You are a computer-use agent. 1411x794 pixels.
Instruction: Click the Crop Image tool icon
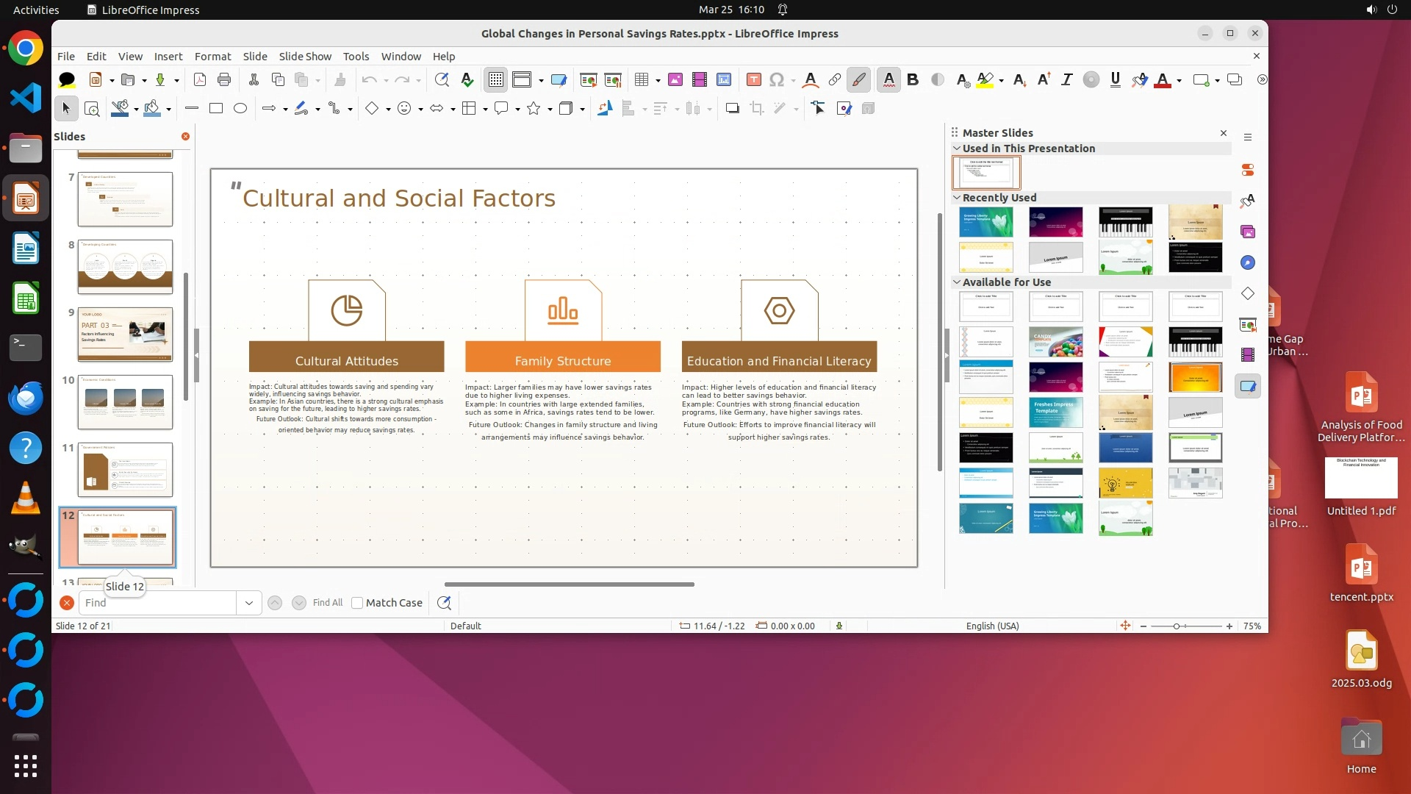coord(757,109)
